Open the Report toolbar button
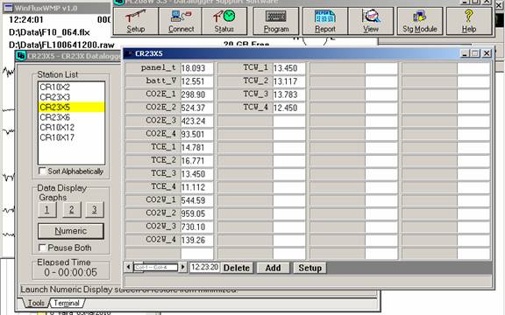 (x=325, y=21)
